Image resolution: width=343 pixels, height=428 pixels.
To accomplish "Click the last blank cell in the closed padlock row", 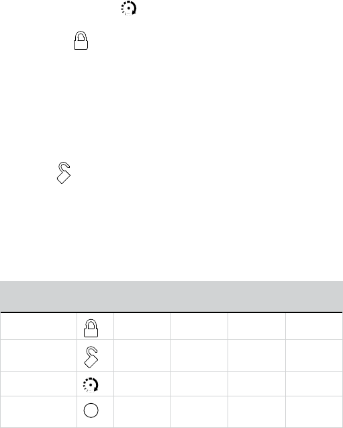I will pos(314,326).
